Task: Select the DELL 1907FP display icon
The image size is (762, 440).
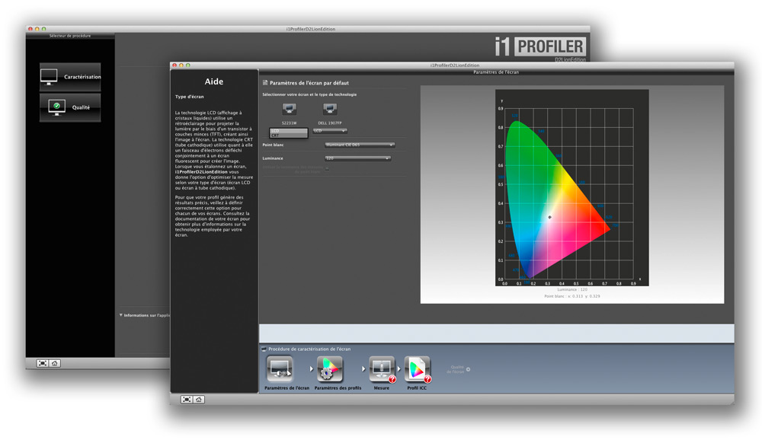Action: [329, 108]
